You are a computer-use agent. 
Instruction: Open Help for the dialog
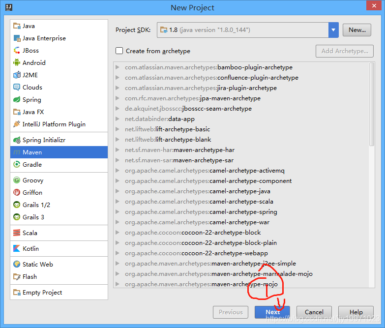coord(356,312)
